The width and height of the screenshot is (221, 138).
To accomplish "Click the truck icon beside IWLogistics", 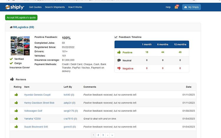I will click(x=11, y=27).
